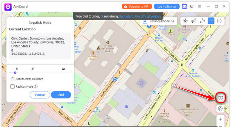Enable the Realistic Mode checkbox

[12, 86]
